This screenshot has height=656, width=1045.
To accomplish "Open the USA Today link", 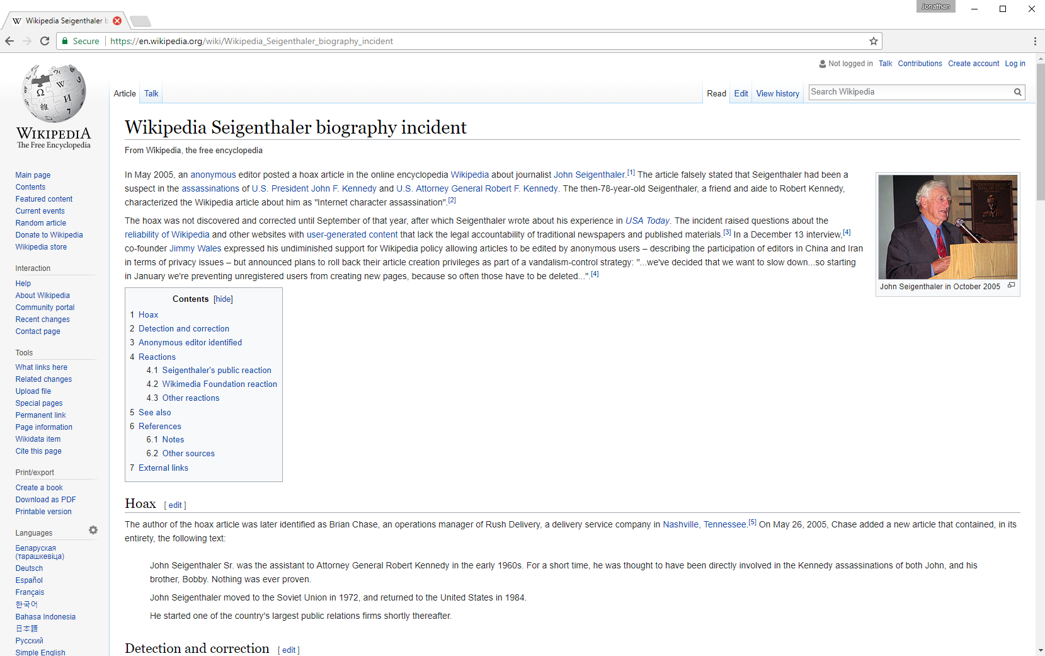I will coord(647,221).
